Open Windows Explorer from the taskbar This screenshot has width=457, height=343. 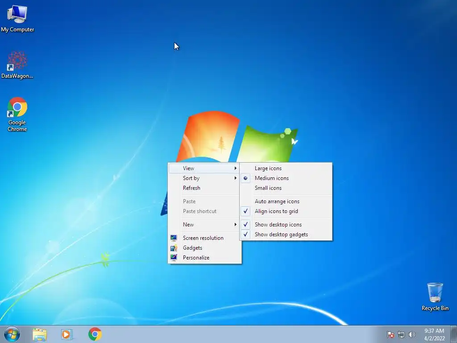[x=40, y=335]
